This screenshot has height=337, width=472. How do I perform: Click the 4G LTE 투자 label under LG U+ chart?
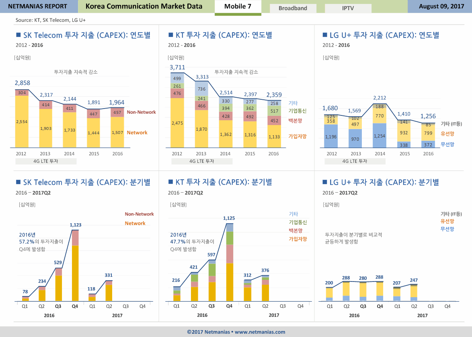355,161
